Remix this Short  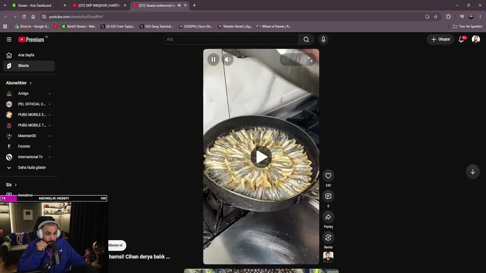[328, 237]
